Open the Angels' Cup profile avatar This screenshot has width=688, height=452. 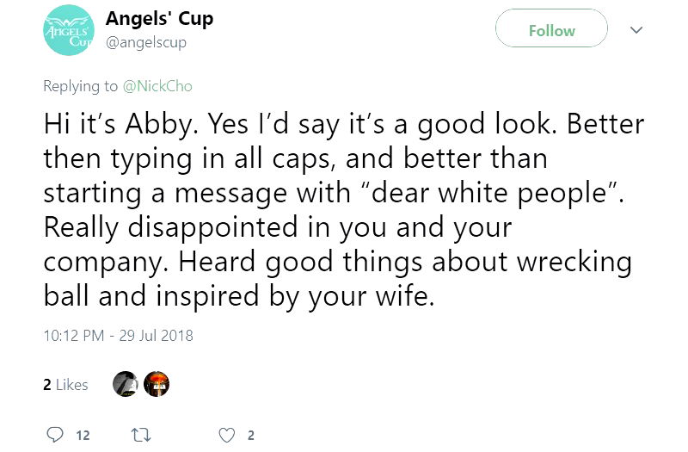pos(67,30)
